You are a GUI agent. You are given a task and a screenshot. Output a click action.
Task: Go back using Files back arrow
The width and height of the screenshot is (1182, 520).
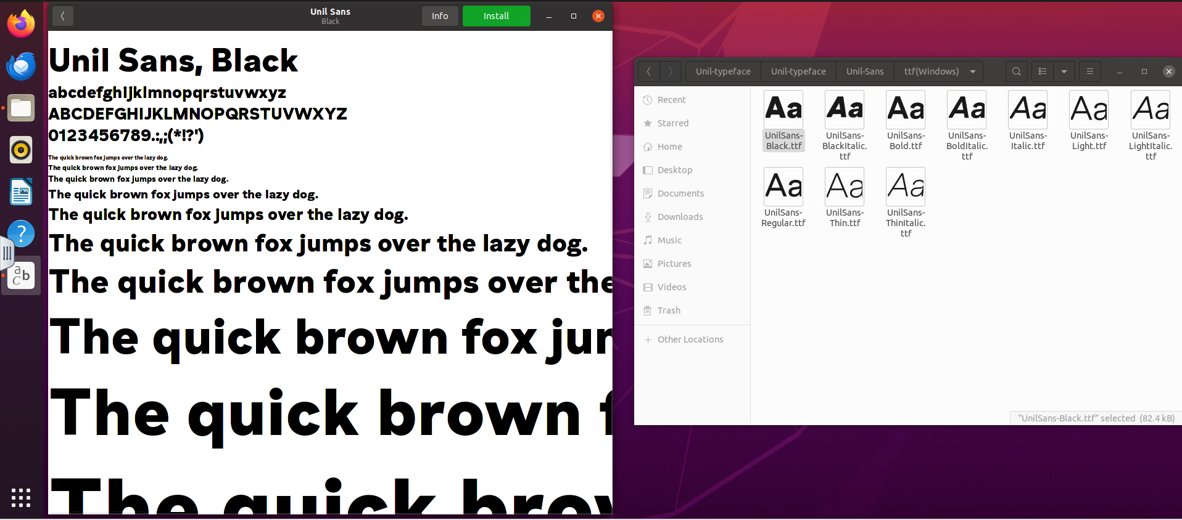coord(649,71)
